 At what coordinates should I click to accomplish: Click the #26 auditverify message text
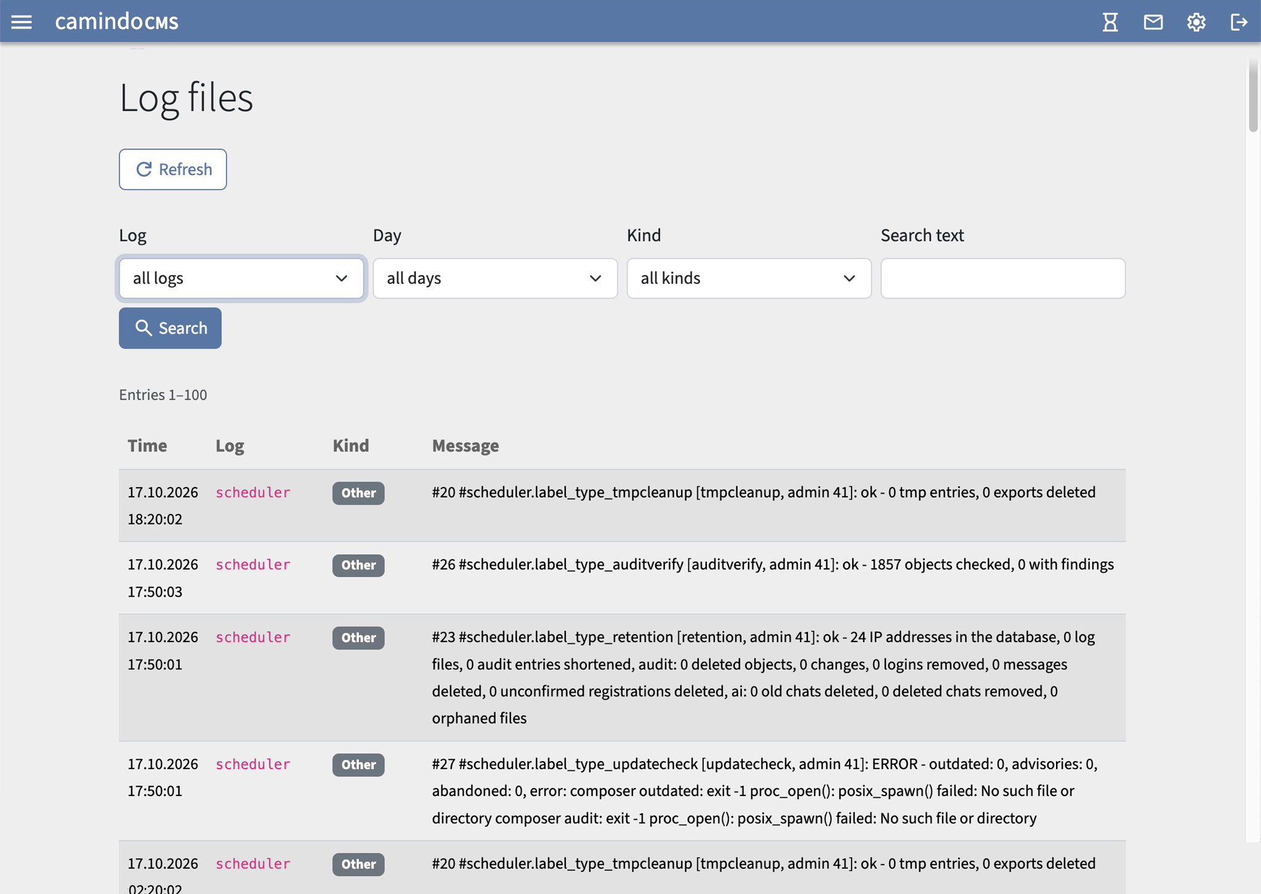point(773,565)
